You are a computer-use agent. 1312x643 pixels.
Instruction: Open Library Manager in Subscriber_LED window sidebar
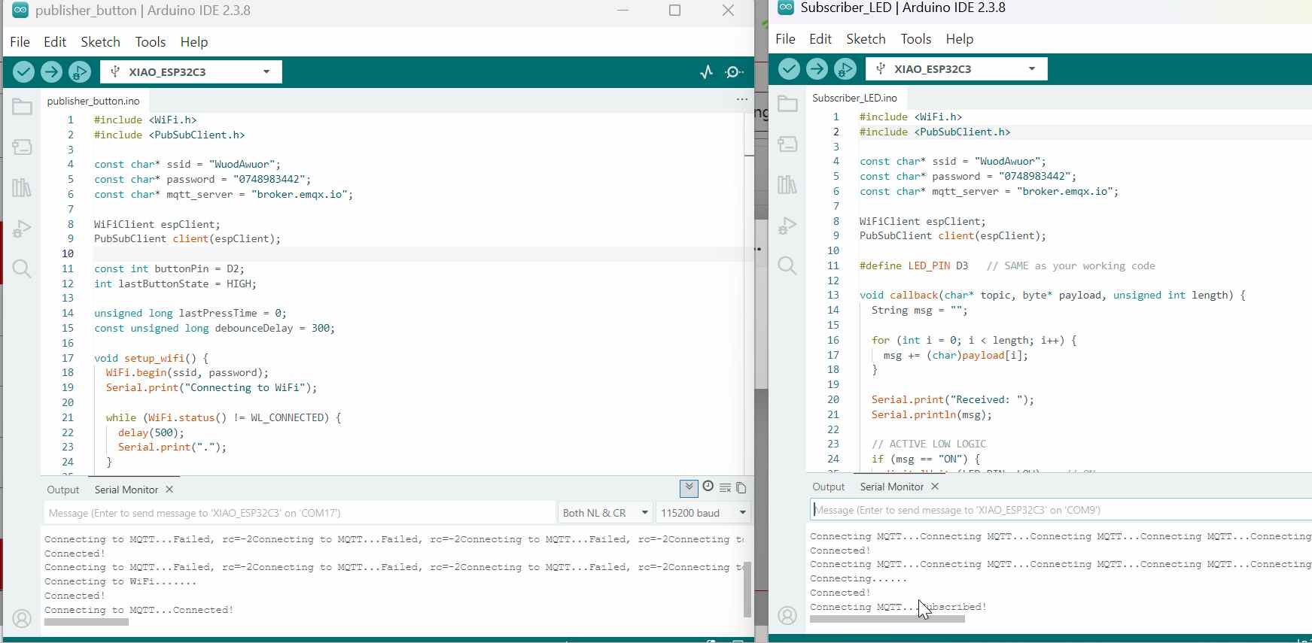[x=787, y=184]
